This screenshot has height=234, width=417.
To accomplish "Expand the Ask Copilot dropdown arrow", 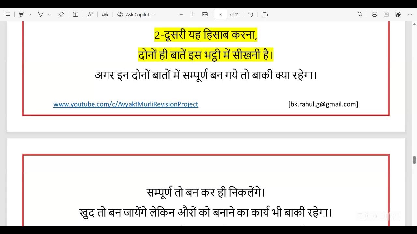I will click(x=154, y=15).
